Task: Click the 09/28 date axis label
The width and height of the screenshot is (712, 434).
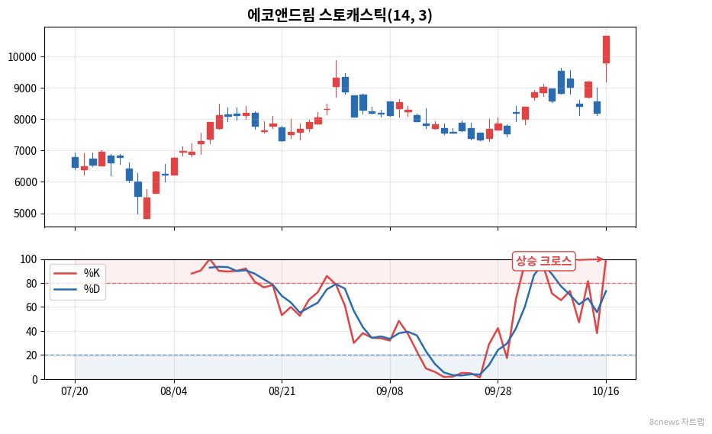Action: point(498,391)
